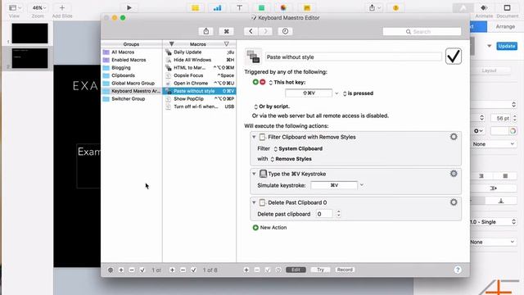The width and height of the screenshot is (524, 295).
Task: Click the Share icon in Keyboard Maestro toolbar
Action: click(206, 31)
